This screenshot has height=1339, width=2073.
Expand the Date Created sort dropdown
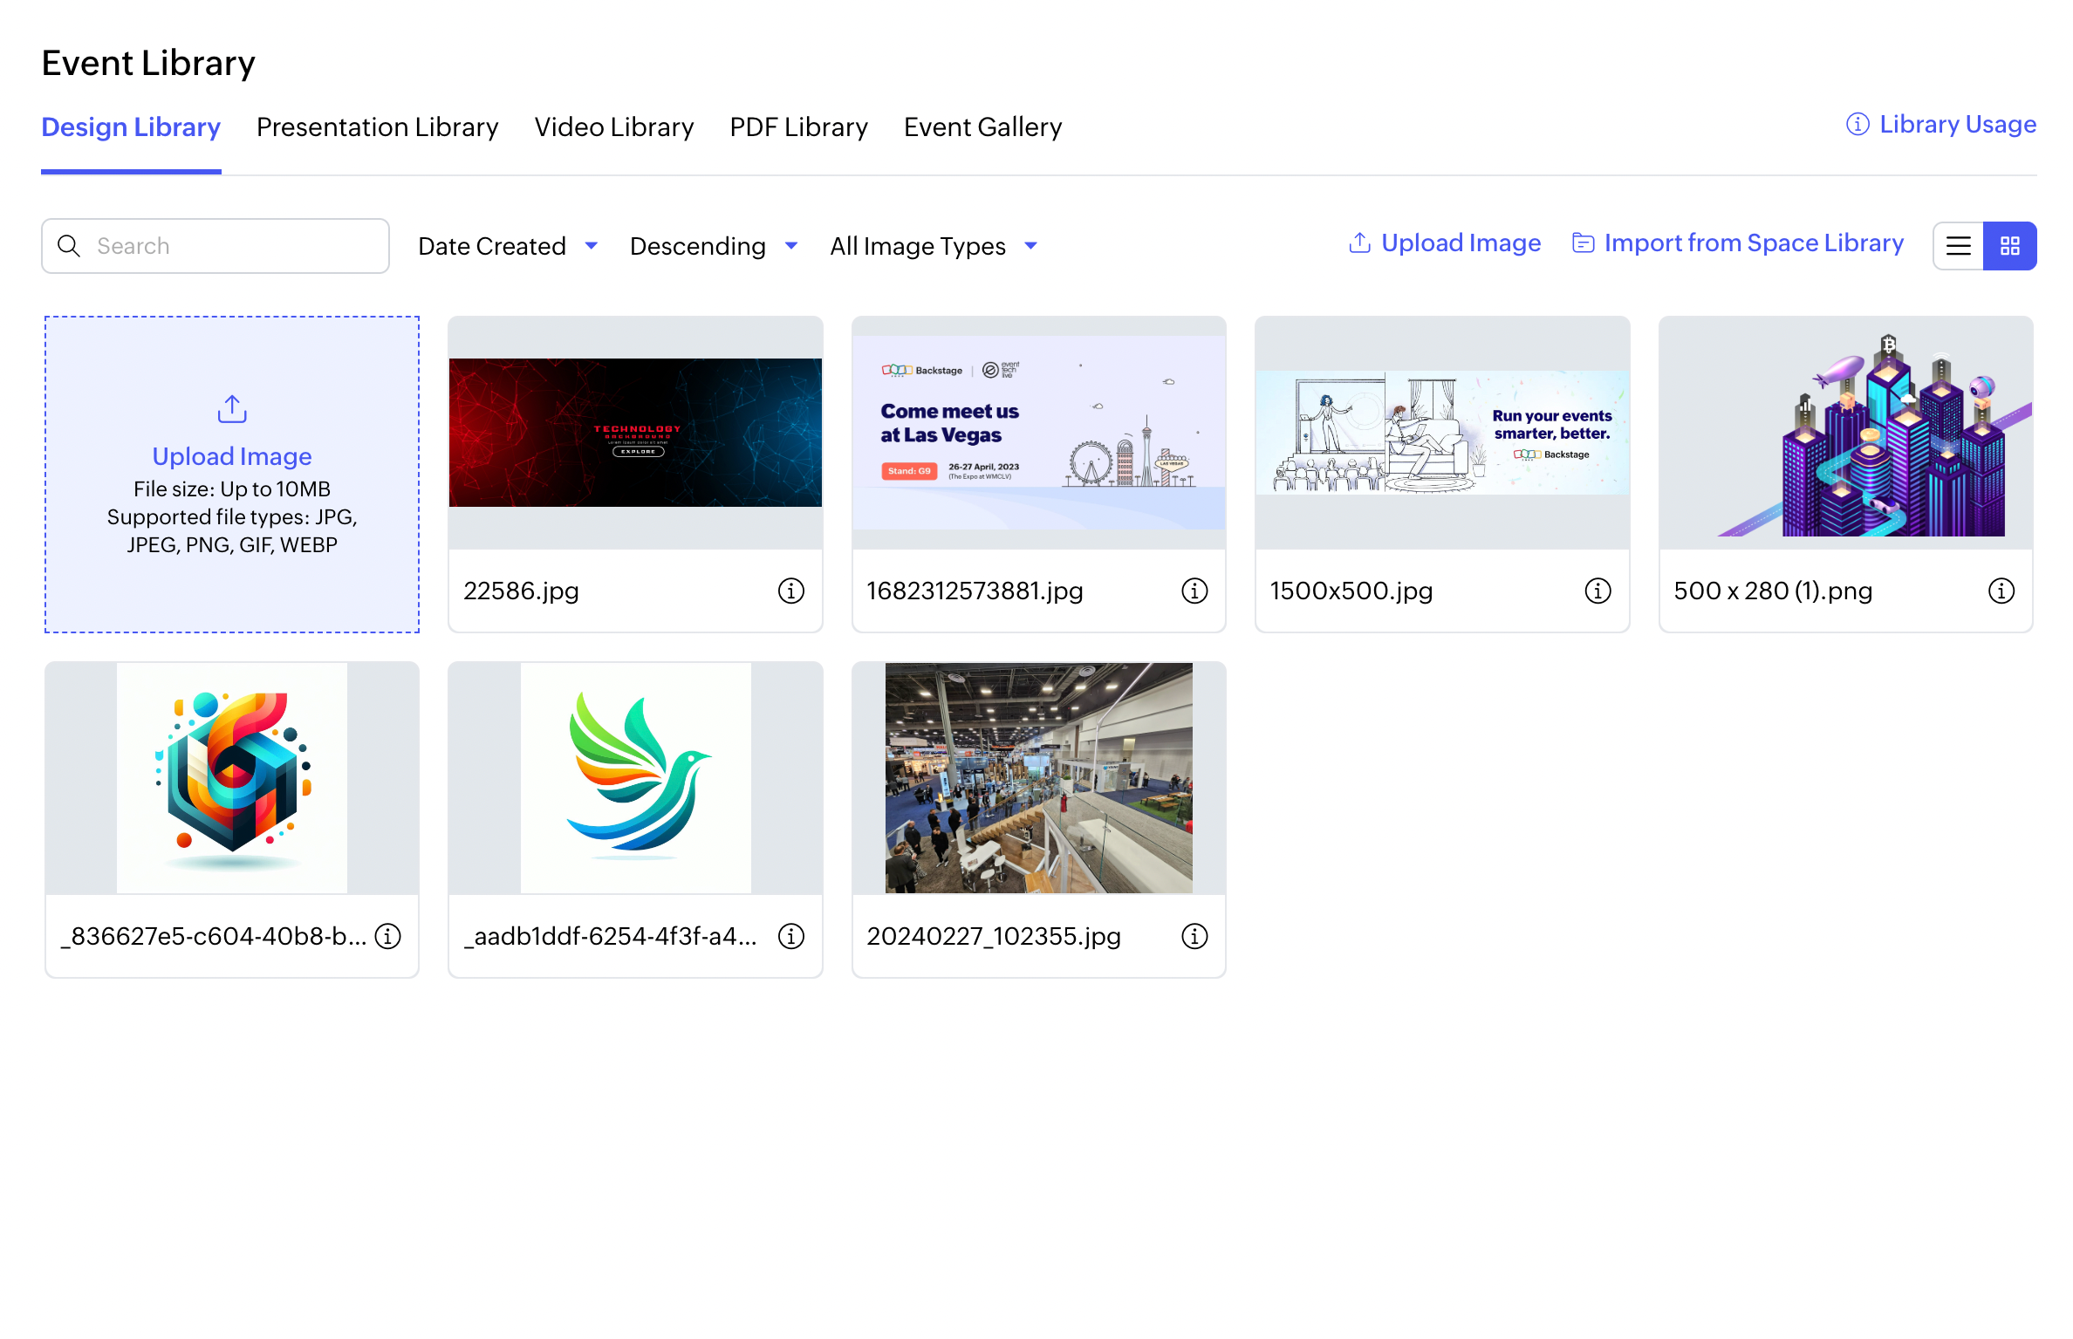click(508, 246)
